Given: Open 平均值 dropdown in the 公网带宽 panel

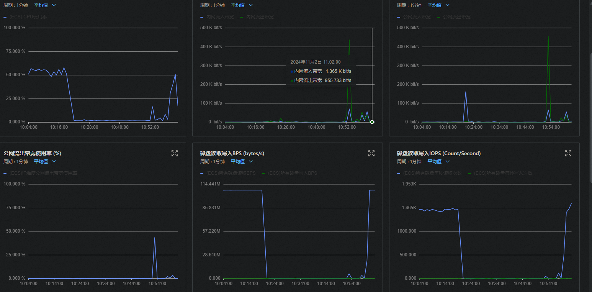Looking at the screenshot, I should [x=438, y=5].
